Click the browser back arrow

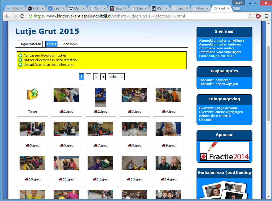tap(7, 16)
